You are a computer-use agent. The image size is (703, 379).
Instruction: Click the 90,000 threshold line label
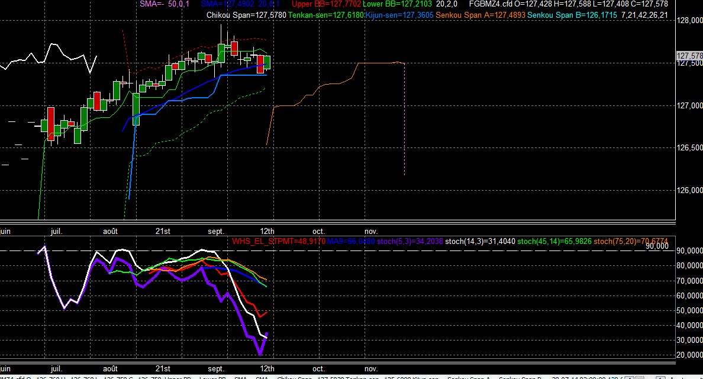click(657, 246)
